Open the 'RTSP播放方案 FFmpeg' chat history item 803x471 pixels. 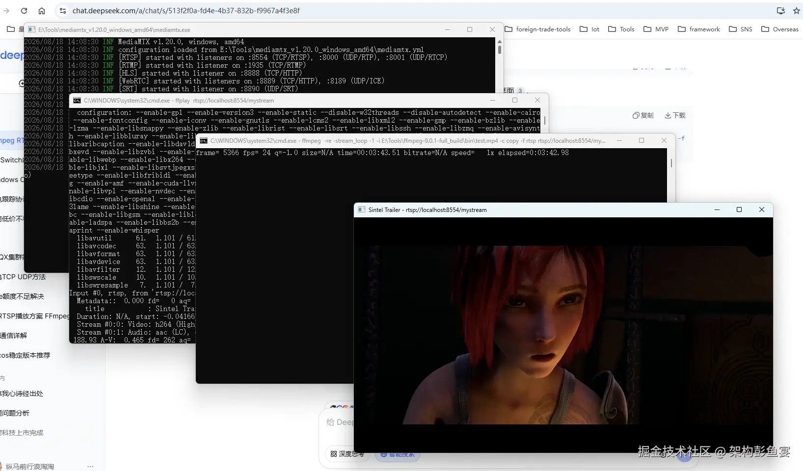[34, 316]
